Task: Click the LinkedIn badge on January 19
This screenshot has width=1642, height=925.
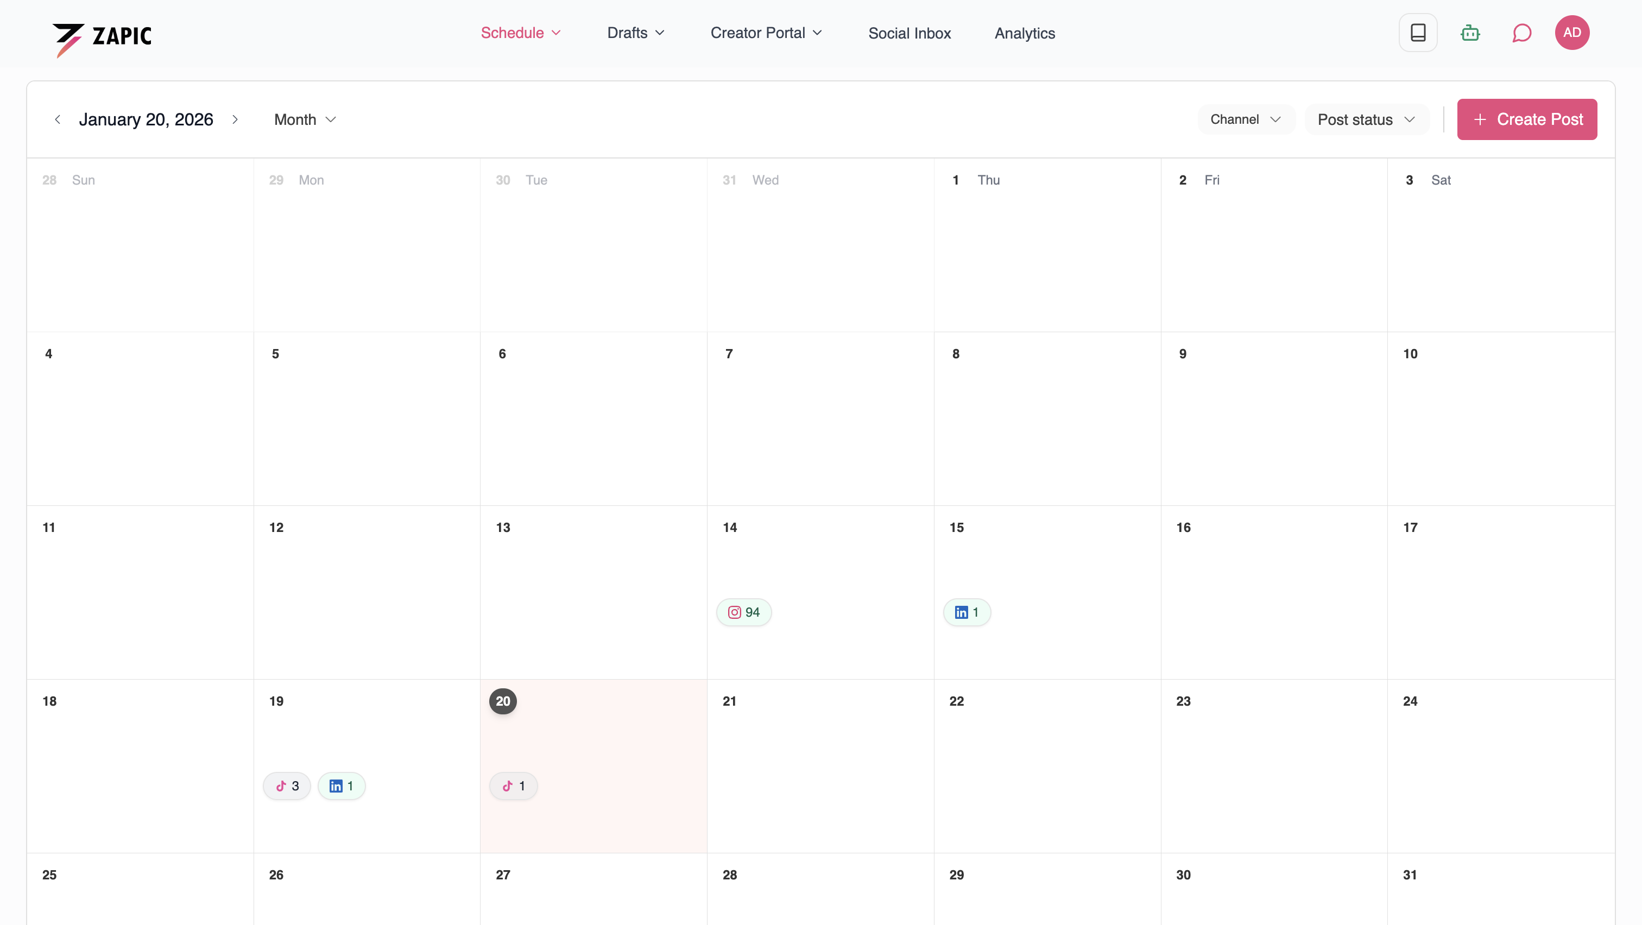Action: click(x=342, y=785)
